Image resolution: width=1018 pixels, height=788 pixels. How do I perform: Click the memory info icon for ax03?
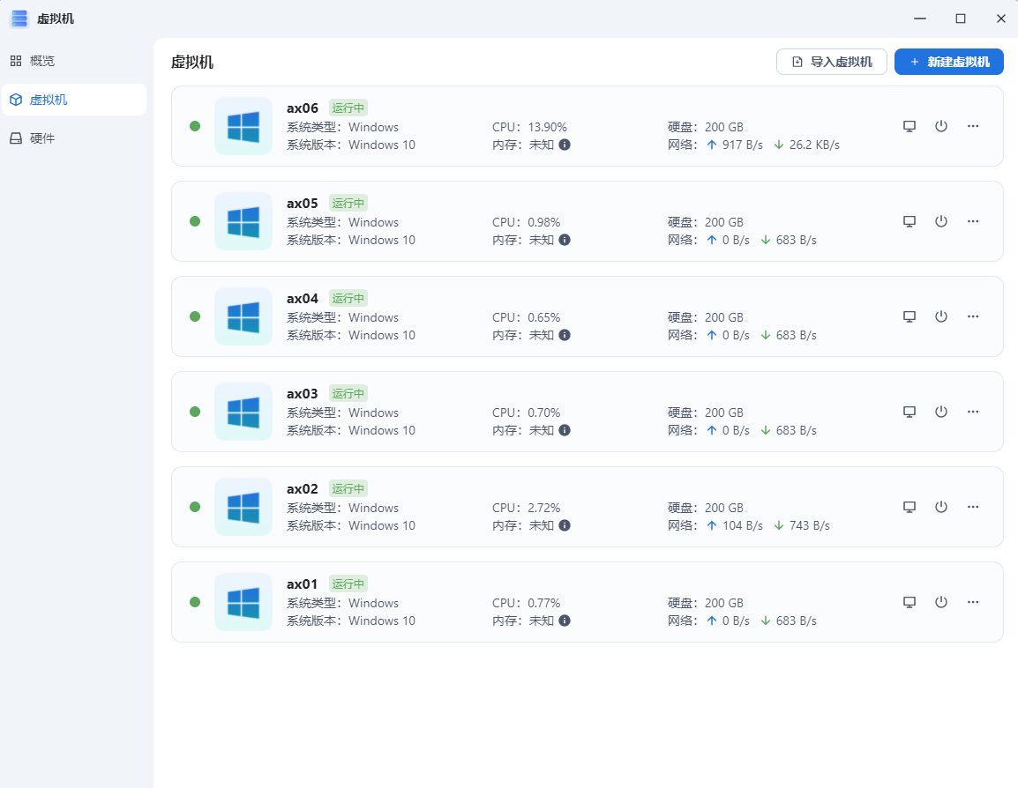tap(565, 430)
